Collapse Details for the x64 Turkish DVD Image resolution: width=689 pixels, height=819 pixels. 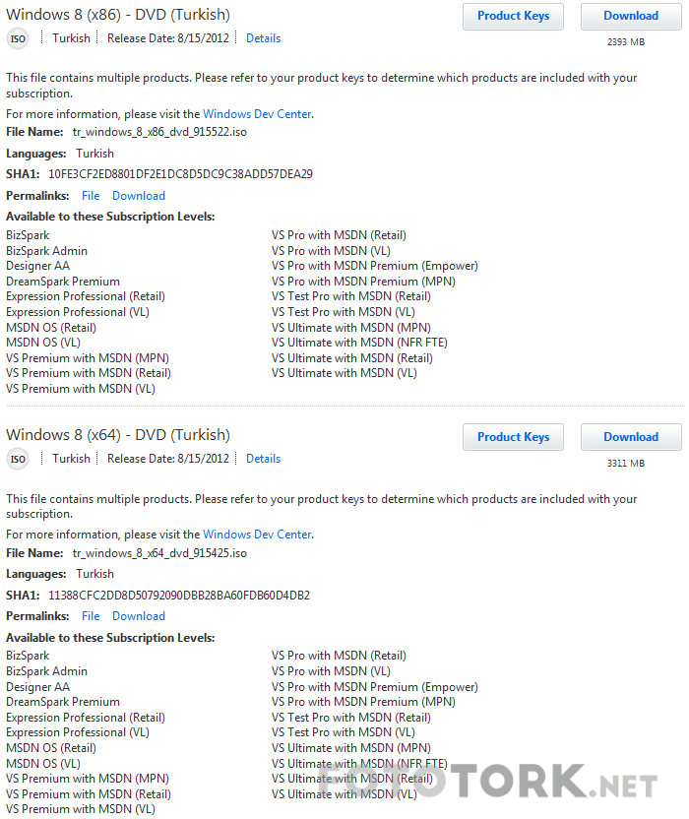coord(263,459)
